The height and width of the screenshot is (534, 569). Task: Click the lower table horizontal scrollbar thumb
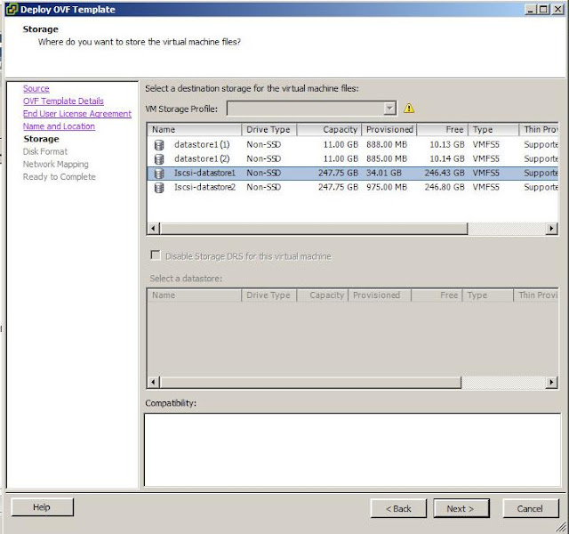[310, 382]
